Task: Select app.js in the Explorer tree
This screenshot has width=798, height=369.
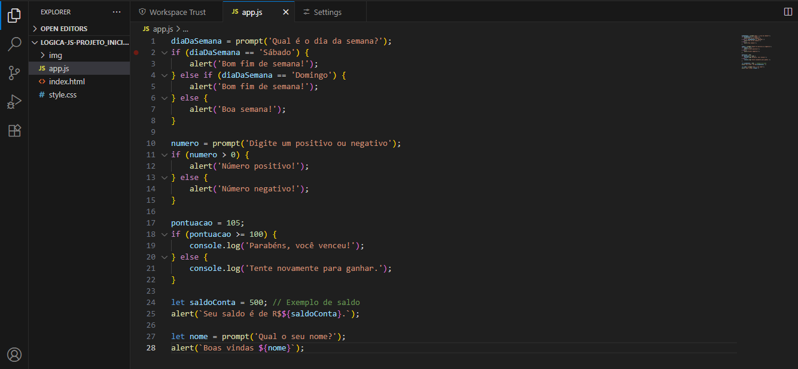Action: [x=80, y=69]
